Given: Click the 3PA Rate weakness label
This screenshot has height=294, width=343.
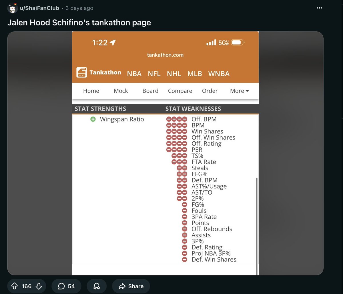Looking at the screenshot, I should [204, 217].
